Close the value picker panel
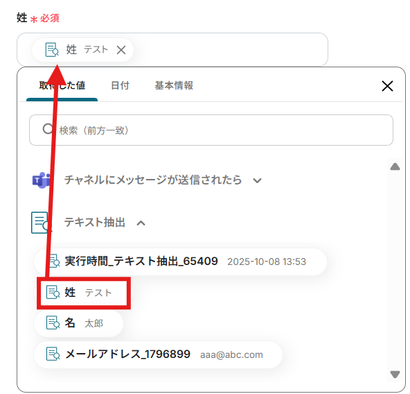Viewport: 410px width, 394px height. click(x=387, y=86)
